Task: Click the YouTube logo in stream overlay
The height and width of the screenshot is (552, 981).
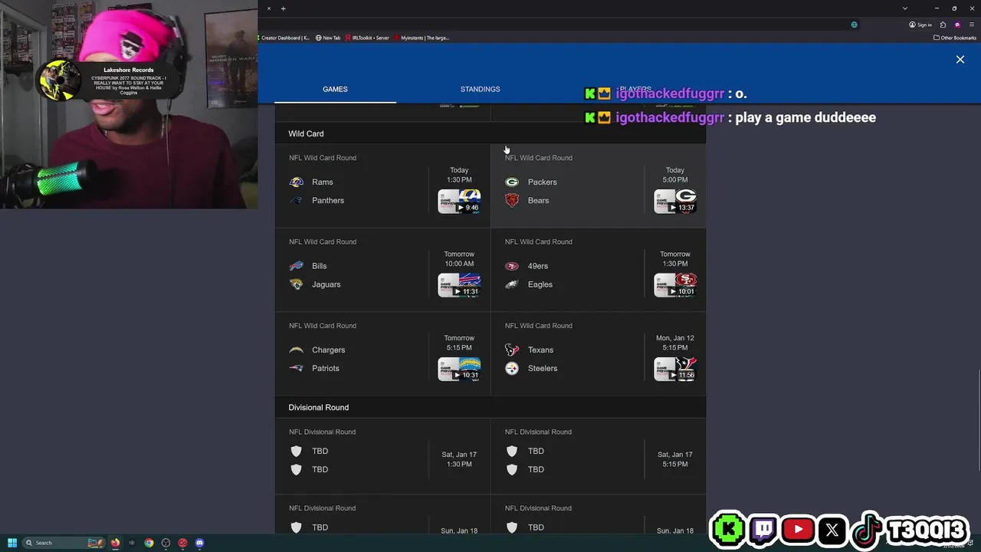Action: pos(798,529)
